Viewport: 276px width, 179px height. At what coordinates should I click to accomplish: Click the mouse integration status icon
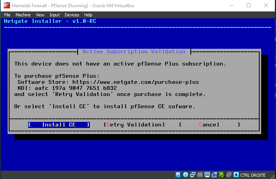(229, 175)
